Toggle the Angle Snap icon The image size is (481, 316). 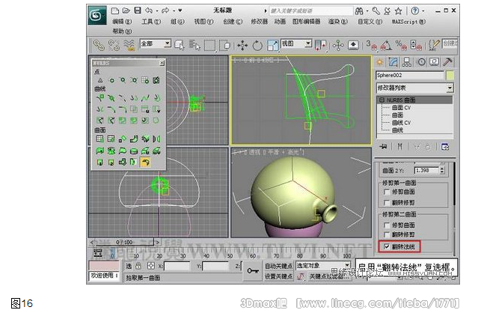pyautogui.click(x=386, y=46)
